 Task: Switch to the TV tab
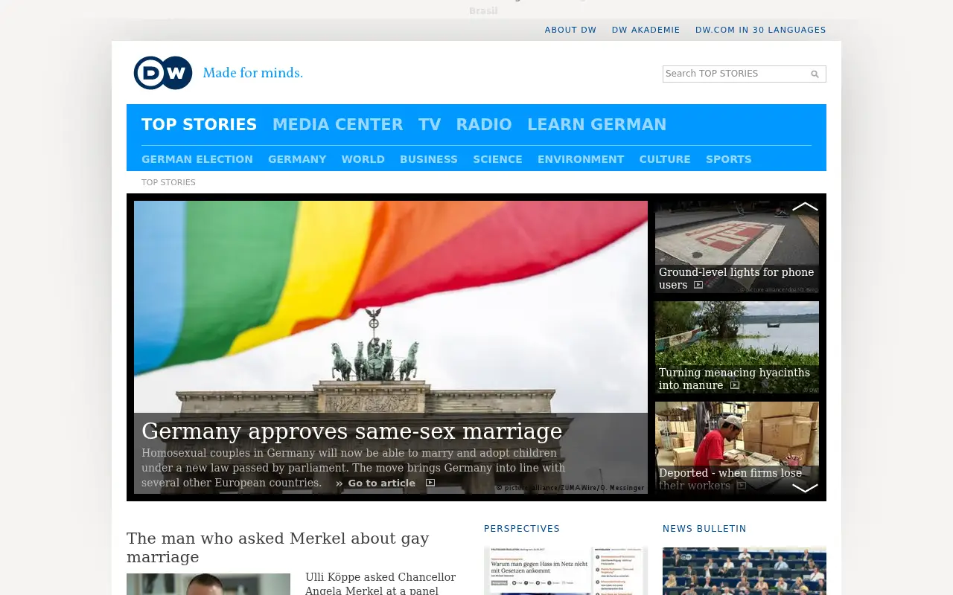[430, 125]
